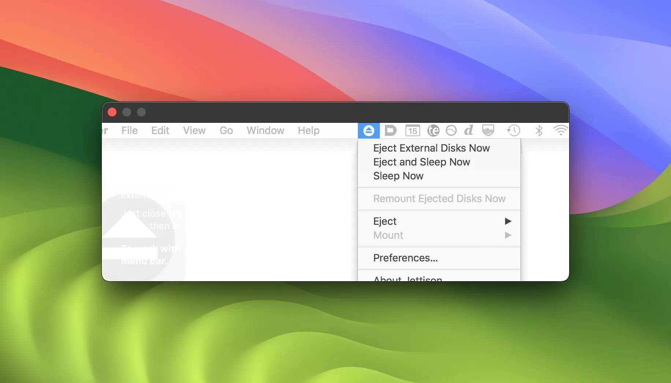Expand the Mount submenu arrow

point(508,235)
